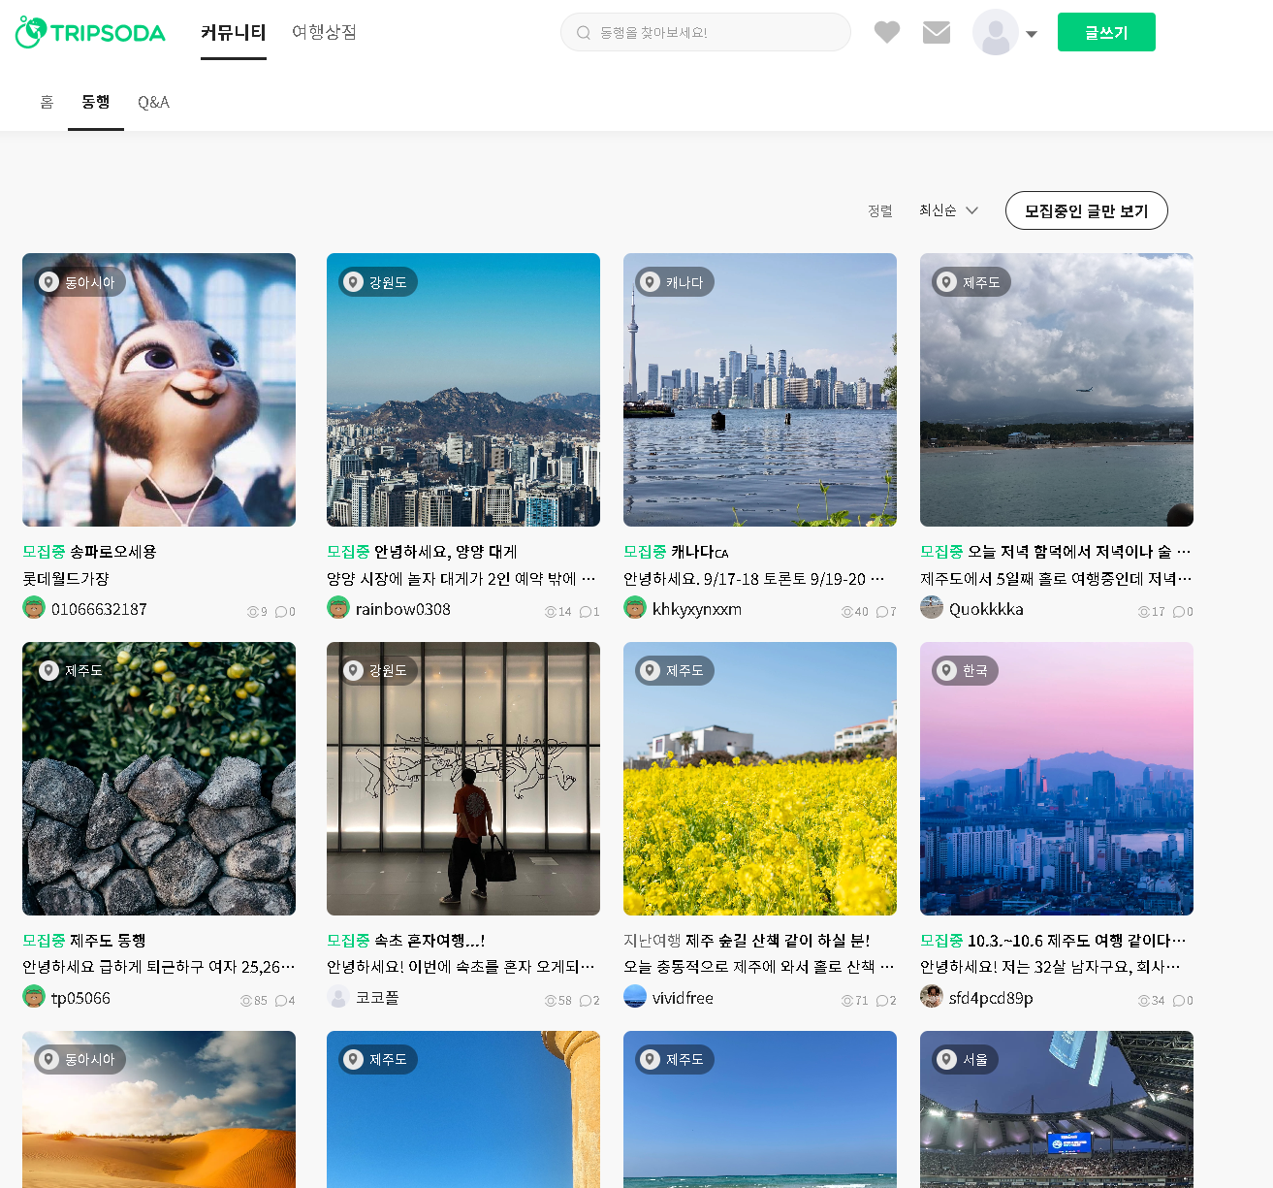The image size is (1273, 1188).
Task: Click 강원도 tag on mountain city post
Action: click(378, 282)
